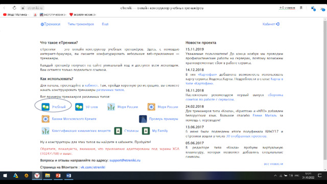The height and width of the screenshot is (184, 327).
Task: Open Классификация химических веществ link
Action: click(81, 131)
